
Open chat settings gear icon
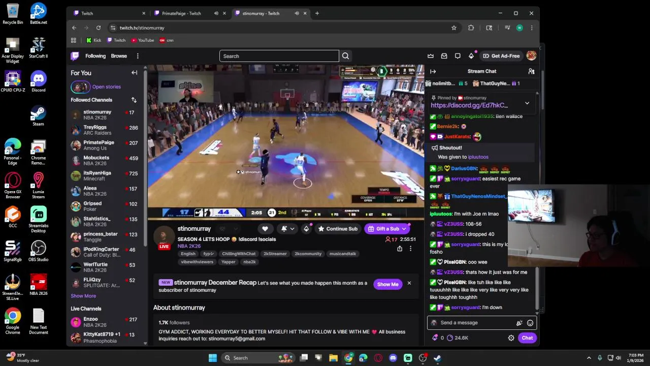click(511, 338)
